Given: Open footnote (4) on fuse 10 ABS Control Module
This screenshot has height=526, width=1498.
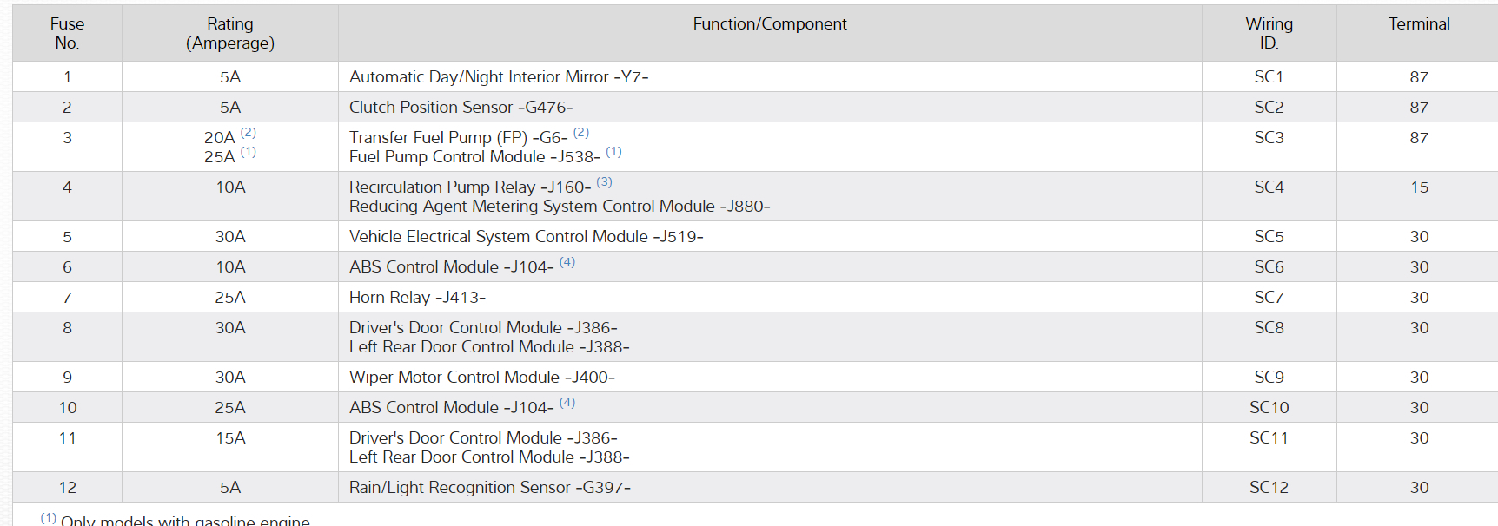Looking at the screenshot, I should point(567,403).
